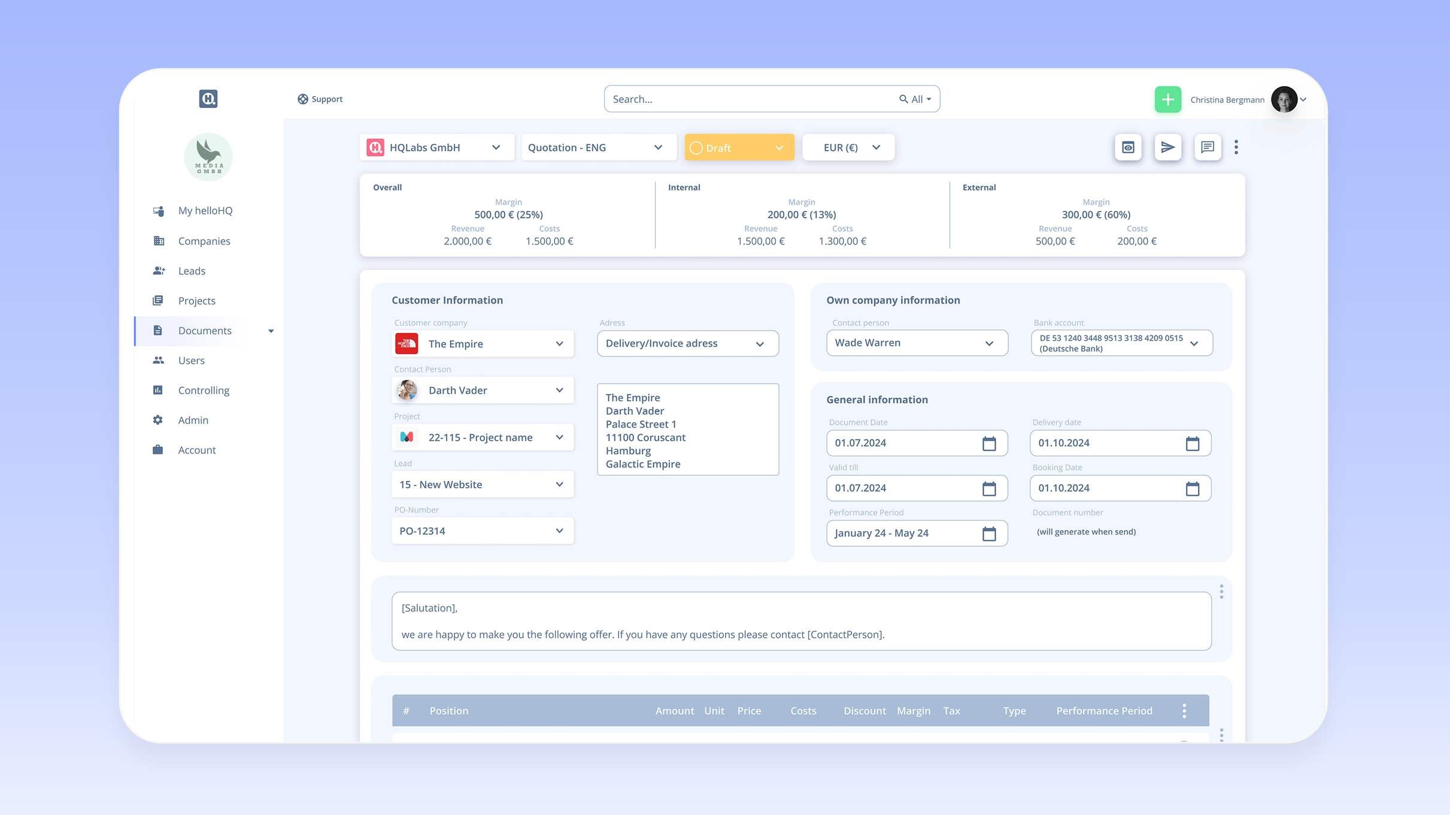The height and width of the screenshot is (815, 1450).
Task: Open Document Date calendar picker
Action: point(989,443)
